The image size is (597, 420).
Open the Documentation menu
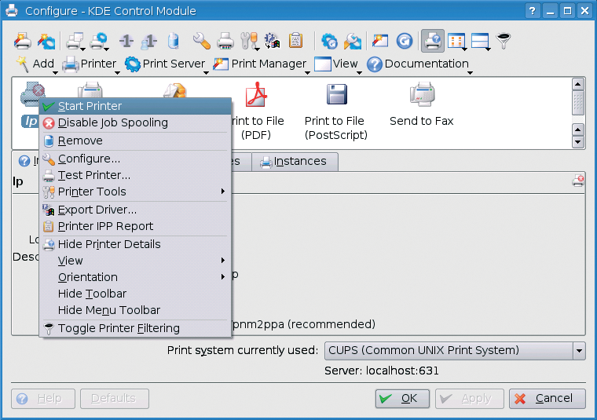pyautogui.click(x=419, y=64)
